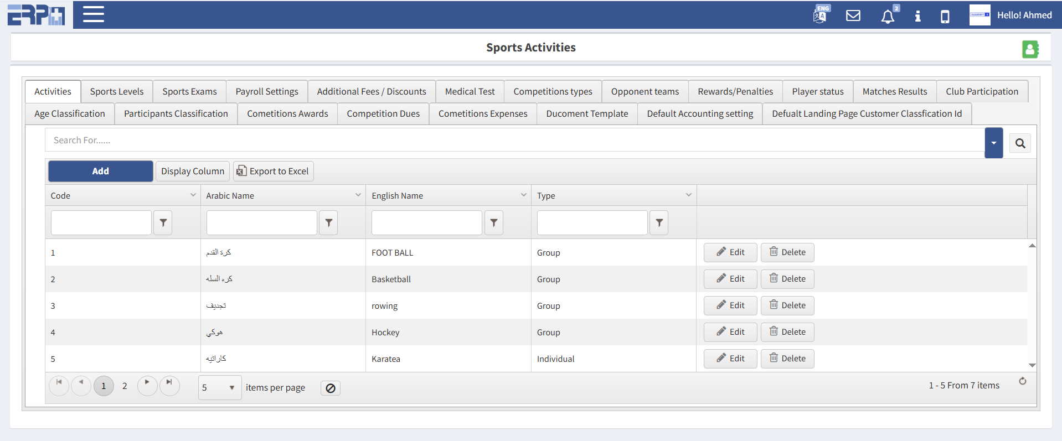Click the information icon in header

(x=917, y=16)
